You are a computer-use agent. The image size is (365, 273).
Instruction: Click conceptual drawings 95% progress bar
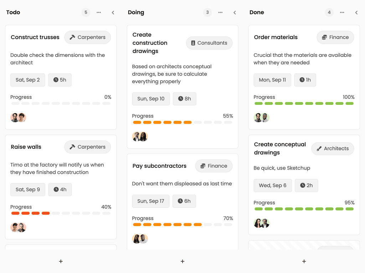coord(304,209)
